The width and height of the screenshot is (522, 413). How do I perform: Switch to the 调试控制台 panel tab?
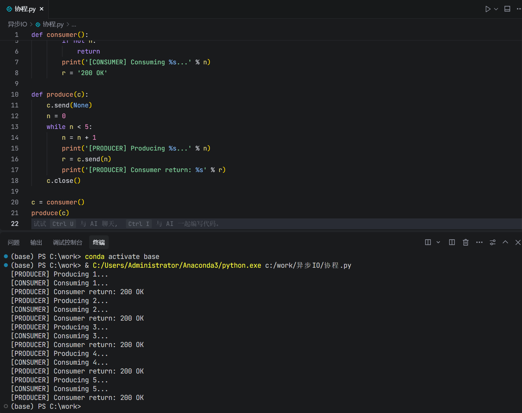(68, 242)
